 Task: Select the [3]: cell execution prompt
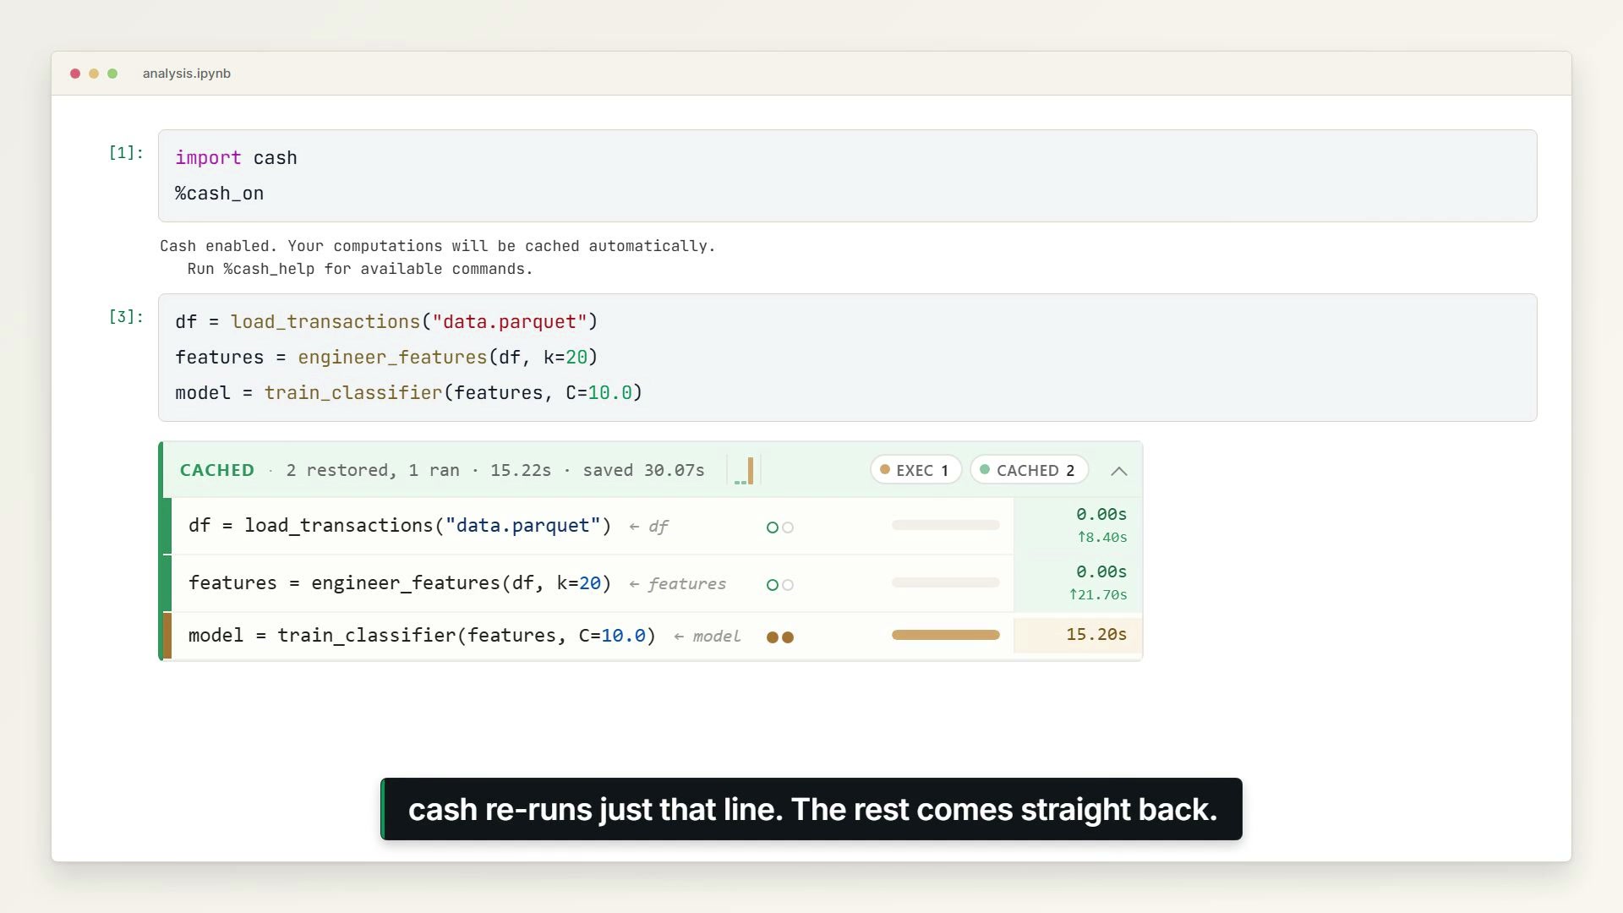tap(126, 317)
